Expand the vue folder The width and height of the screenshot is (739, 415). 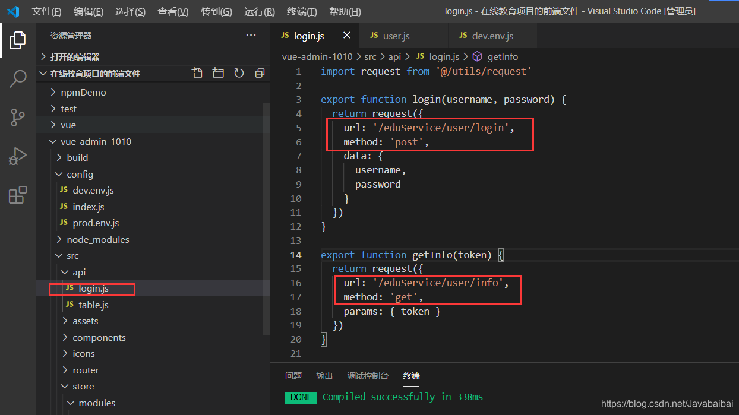pos(53,125)
